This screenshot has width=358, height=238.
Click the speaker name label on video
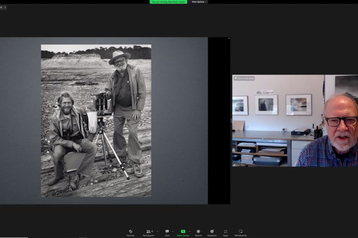pyautogui.click(x=240, y=165)
